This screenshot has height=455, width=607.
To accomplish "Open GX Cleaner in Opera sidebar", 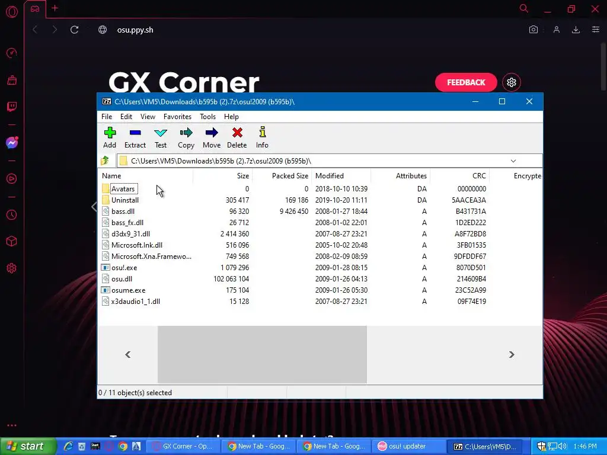I will [x=12, y=80].
